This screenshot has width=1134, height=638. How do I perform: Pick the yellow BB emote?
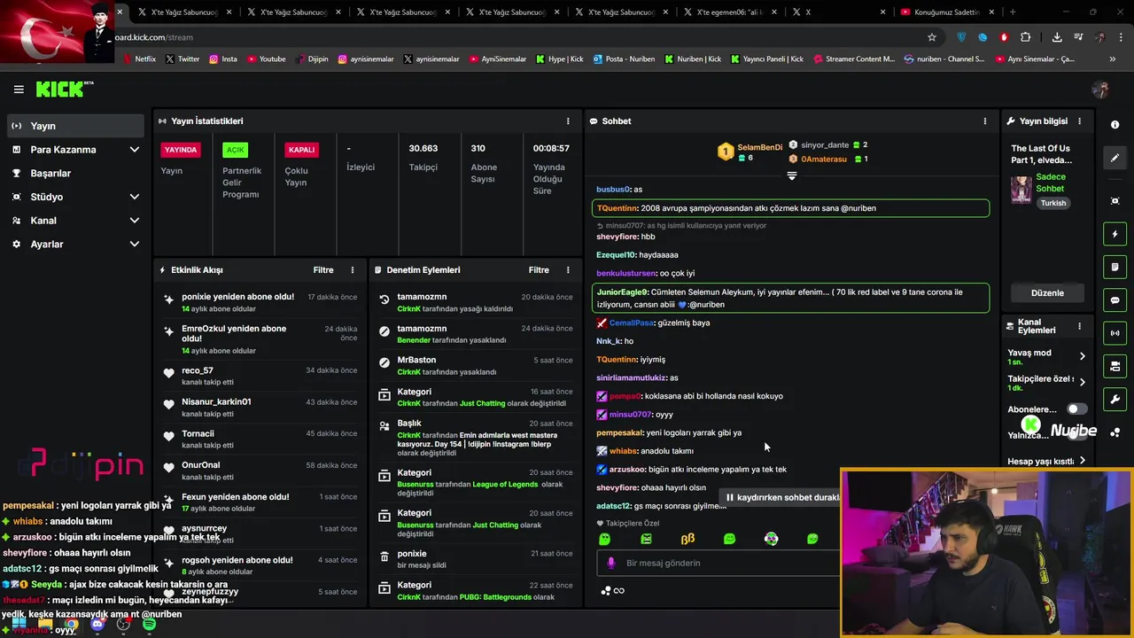pos(687,539)
